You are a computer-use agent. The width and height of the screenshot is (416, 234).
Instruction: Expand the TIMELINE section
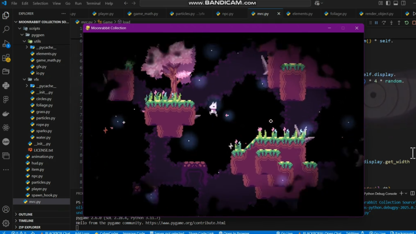point(26,221)
